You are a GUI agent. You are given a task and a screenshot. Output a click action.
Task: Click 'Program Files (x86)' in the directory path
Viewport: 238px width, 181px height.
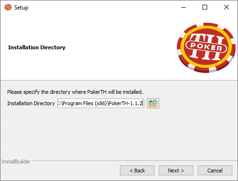85,103
